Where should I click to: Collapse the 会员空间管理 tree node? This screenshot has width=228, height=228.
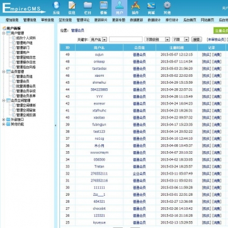4,101
